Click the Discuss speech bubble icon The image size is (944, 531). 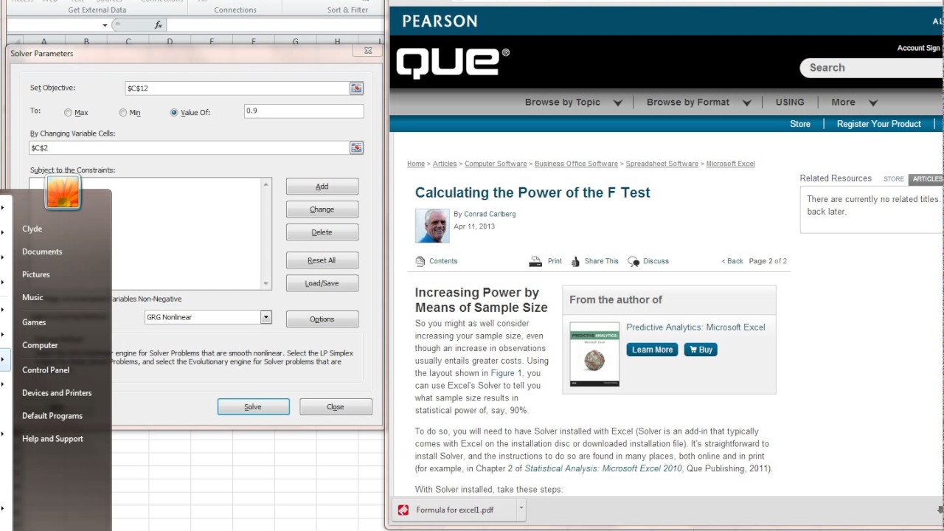(x=634, y=261)
